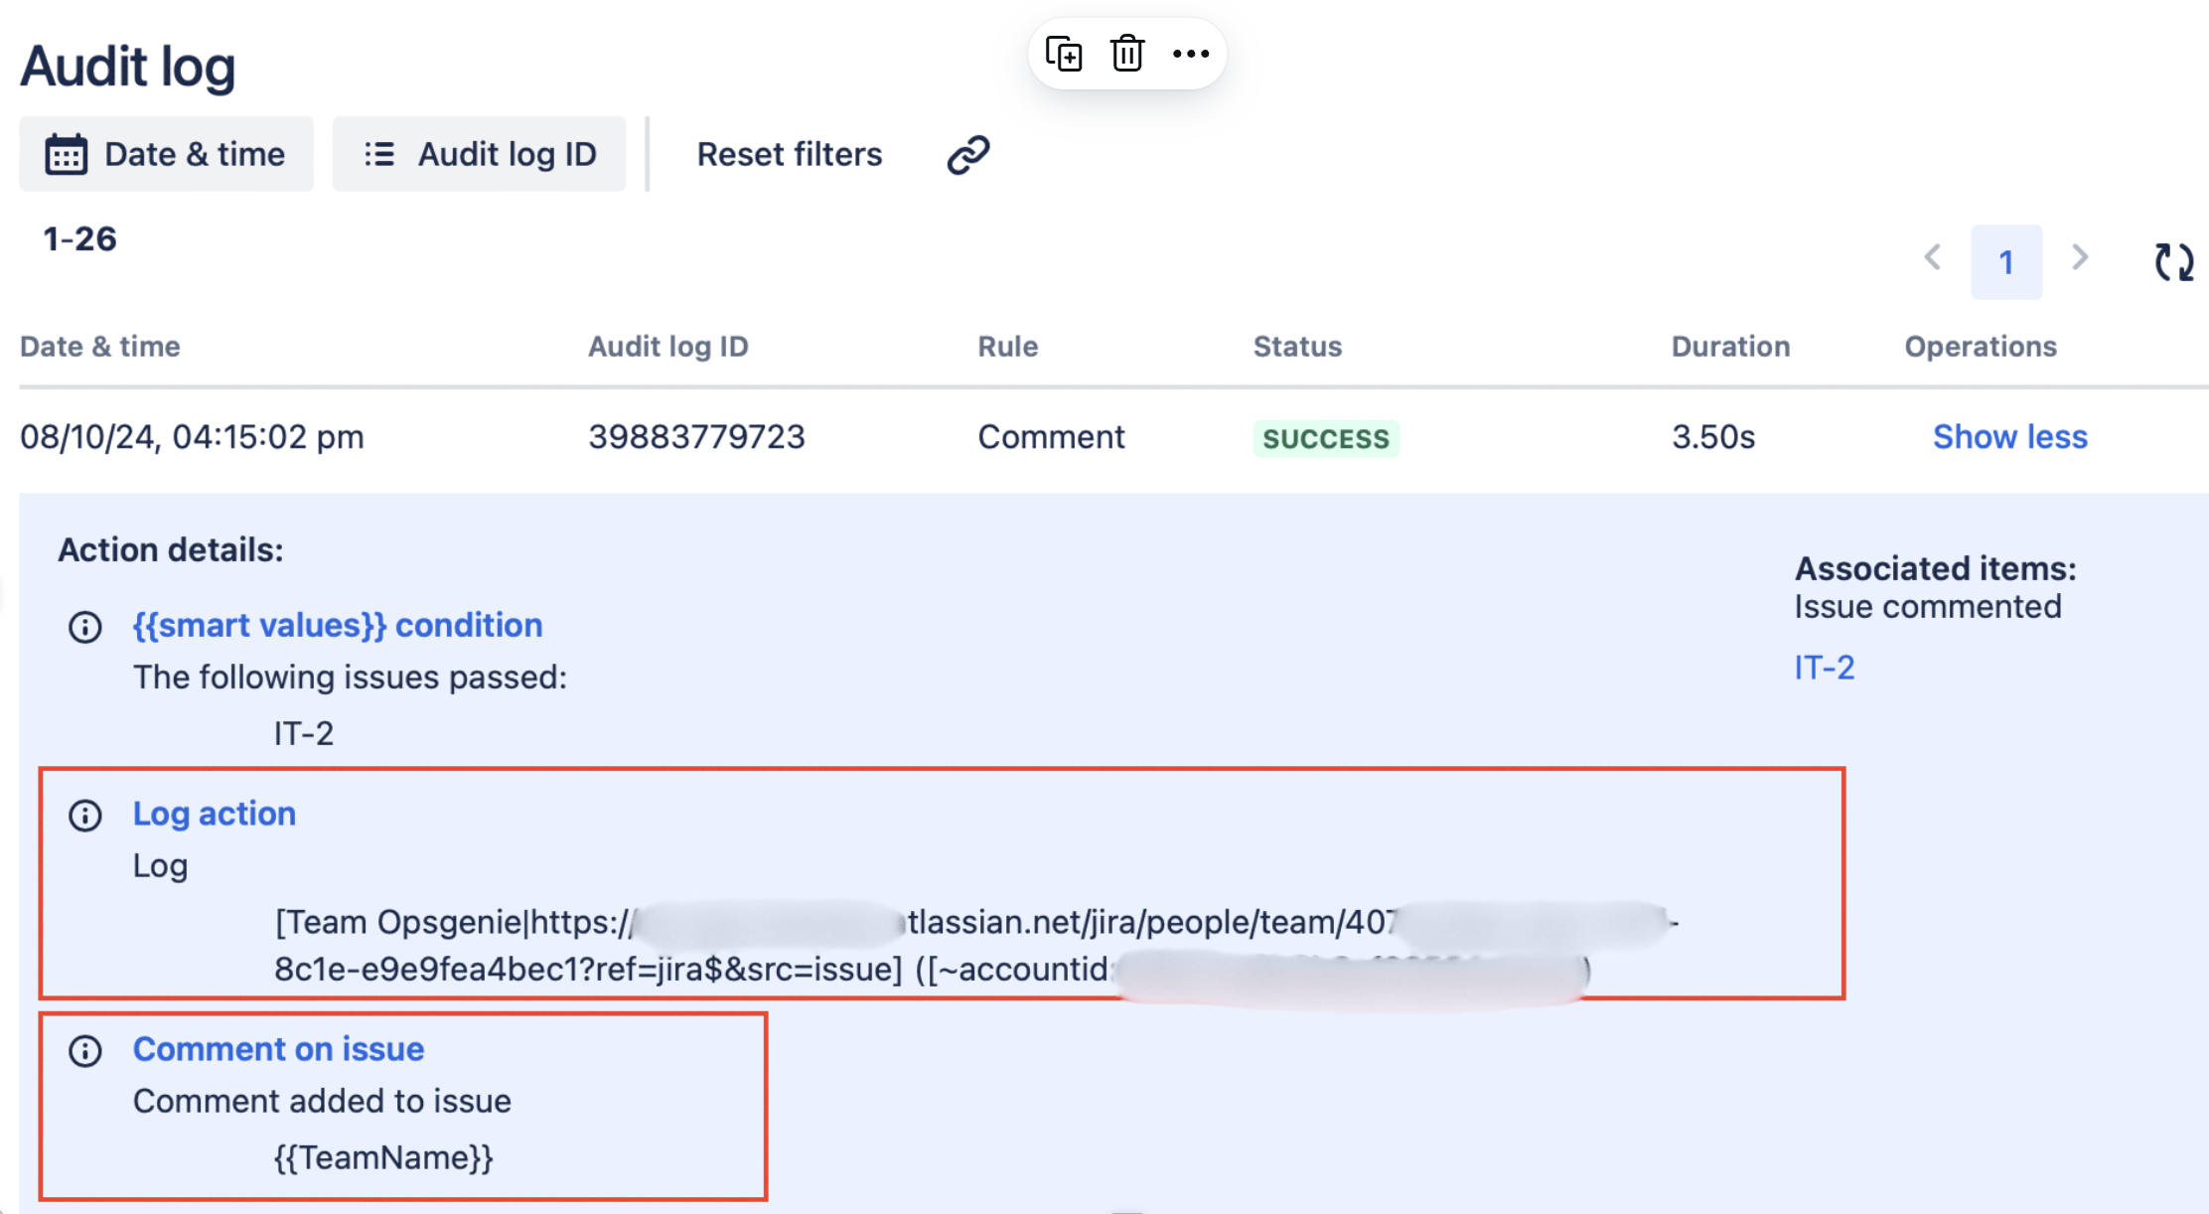
Task: Click the copy link chain icon
Action: pos(968,155)
